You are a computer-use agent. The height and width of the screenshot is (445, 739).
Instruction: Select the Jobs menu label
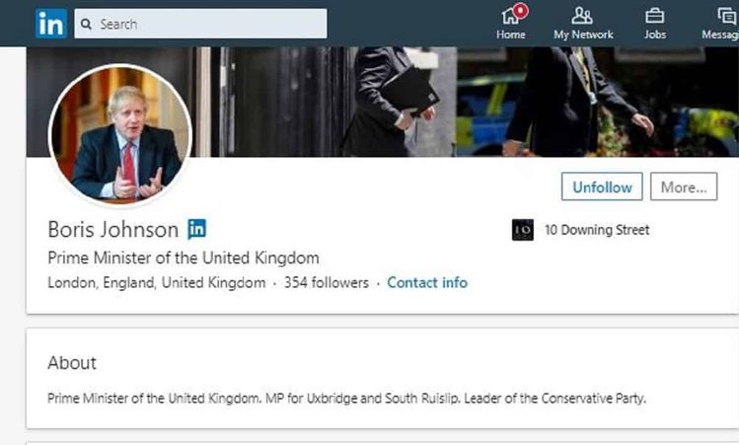pos(654,35)
